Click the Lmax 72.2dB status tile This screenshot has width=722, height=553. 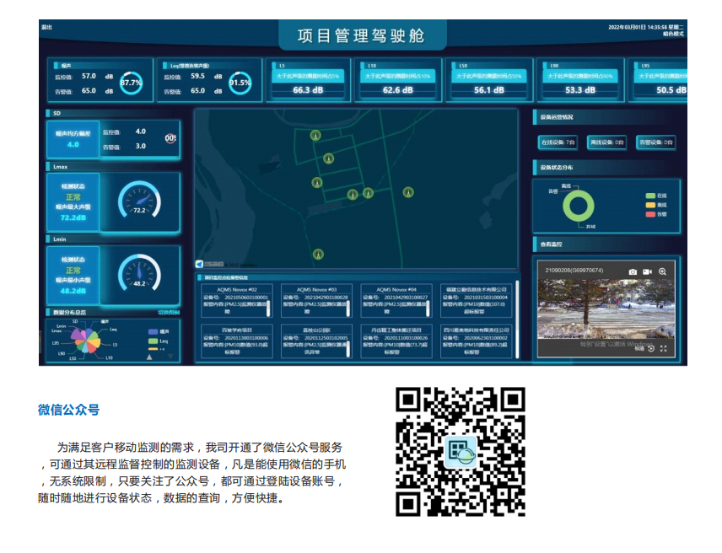coord(73,201)
